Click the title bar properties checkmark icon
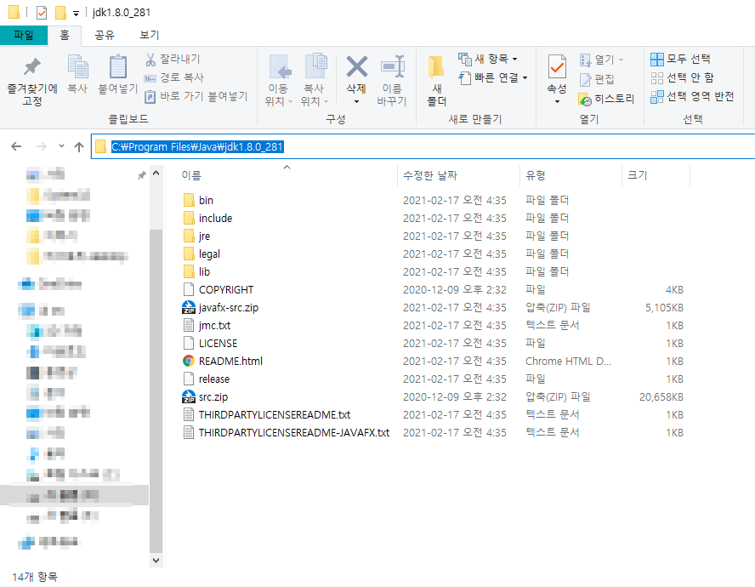The height and width of the screenshot is (587, 755). tap(42, 13)
